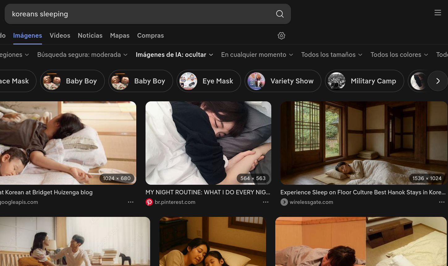
Task: Switch to the Vídeos tab
Action: pos(60,36)
